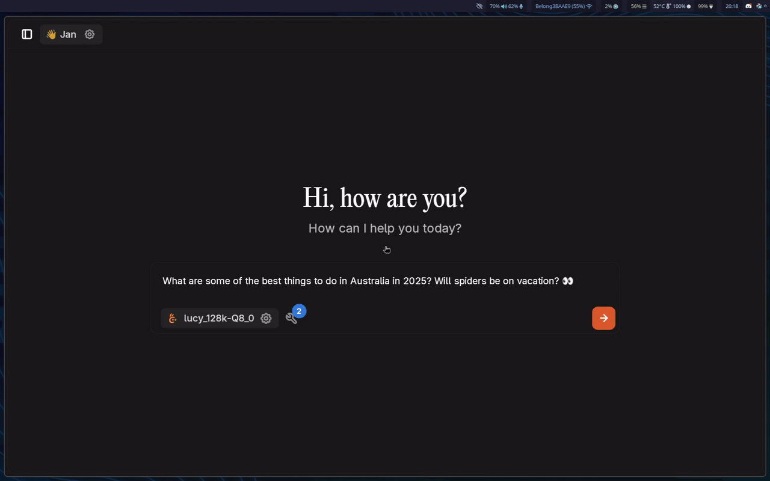Open assistant settings gear next to Jan
The height and width of the screenshot is (481, 770).
pyautogui.click(x=89, y=34)
